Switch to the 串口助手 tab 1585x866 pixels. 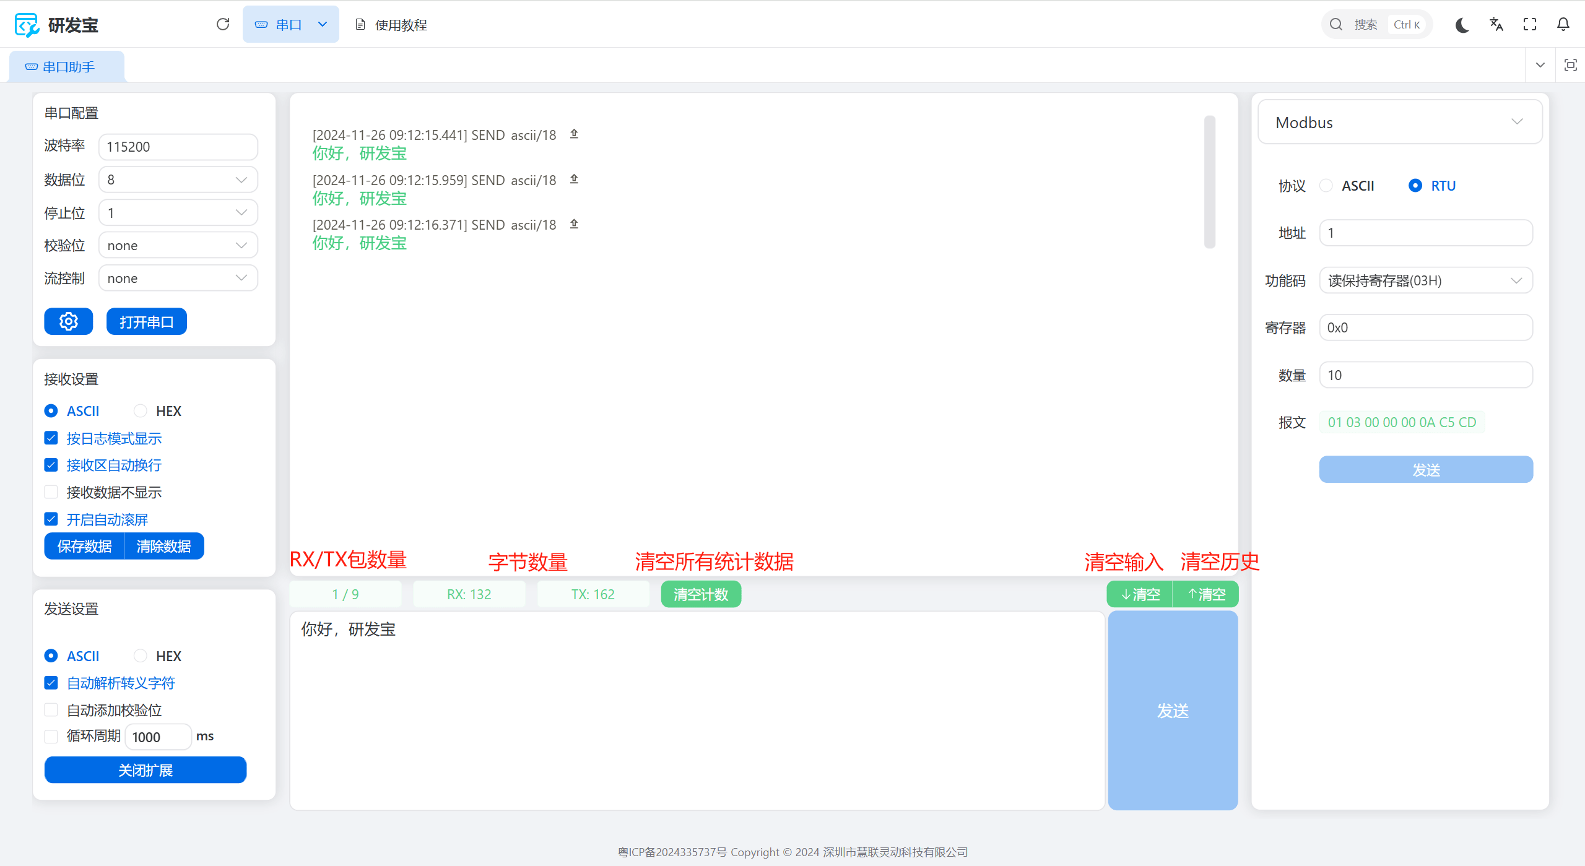pyautogui.click(x=67, y=67)
